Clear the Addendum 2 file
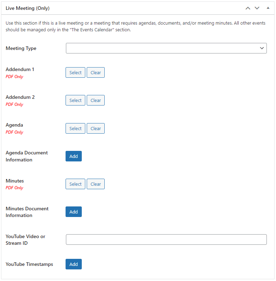Screen dimensions: 276x281 click(x=96, y=100)
